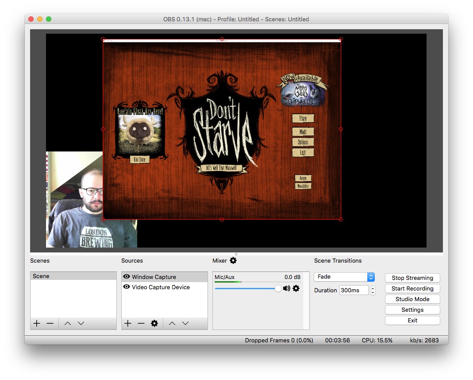Move scene down in Scenes list
The height and width of the screenshot is (380, 473).
click(81, 323)
